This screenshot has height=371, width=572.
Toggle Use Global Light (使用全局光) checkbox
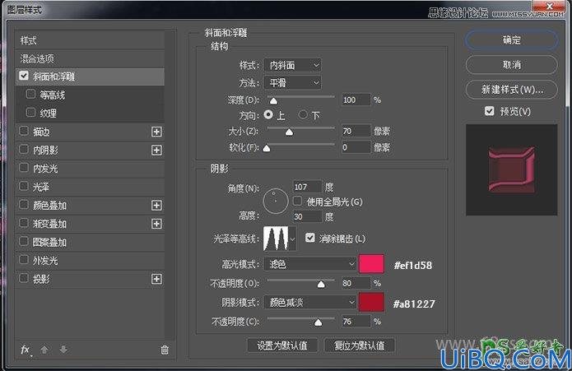tap(298, 201)
